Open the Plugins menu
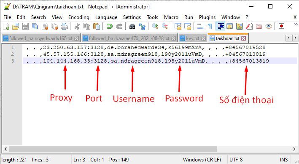 coord(207,17)
